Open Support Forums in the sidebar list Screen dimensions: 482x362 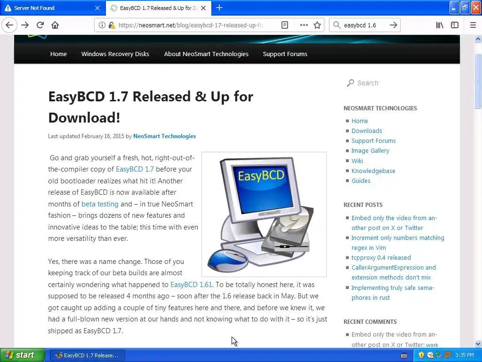[373, 140]
